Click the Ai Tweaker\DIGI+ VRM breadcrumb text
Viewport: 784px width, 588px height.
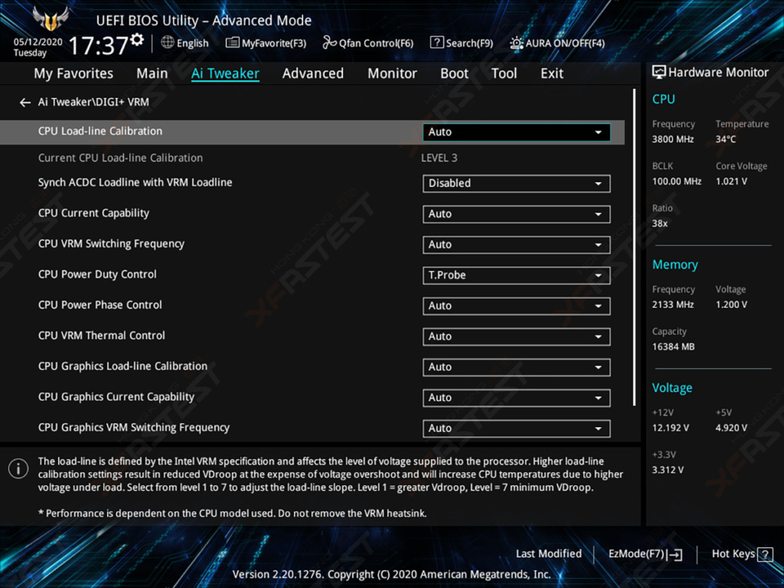coord(93,103)
